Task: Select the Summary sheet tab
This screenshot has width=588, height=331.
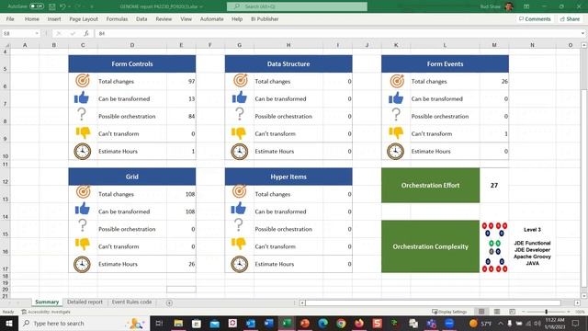Action: 47,302
